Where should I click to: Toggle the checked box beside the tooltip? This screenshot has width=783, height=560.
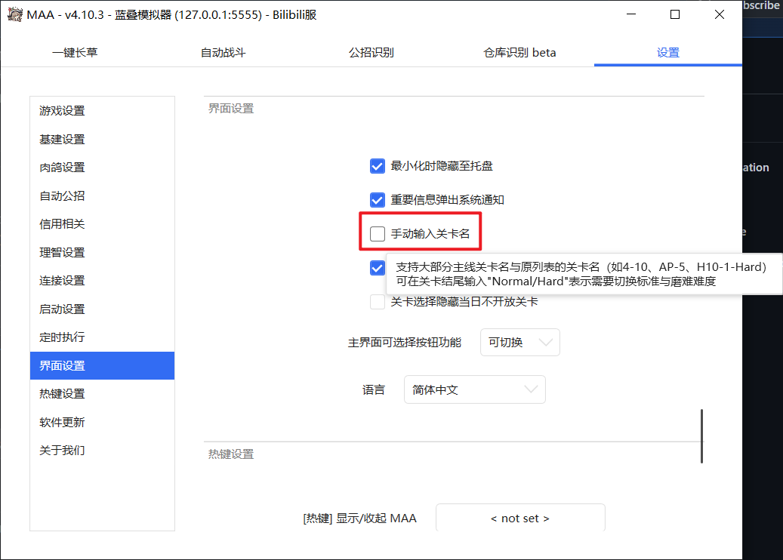pyautogui.click(x=378, y=267)
